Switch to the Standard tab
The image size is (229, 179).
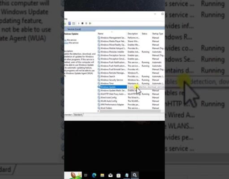[78, 115]
